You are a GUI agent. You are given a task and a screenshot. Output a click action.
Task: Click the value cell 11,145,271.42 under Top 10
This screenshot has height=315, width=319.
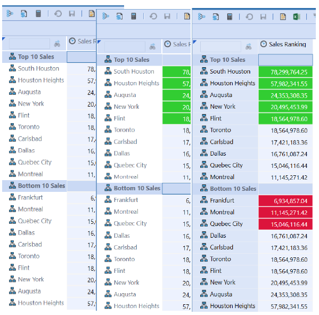[285, 177]
